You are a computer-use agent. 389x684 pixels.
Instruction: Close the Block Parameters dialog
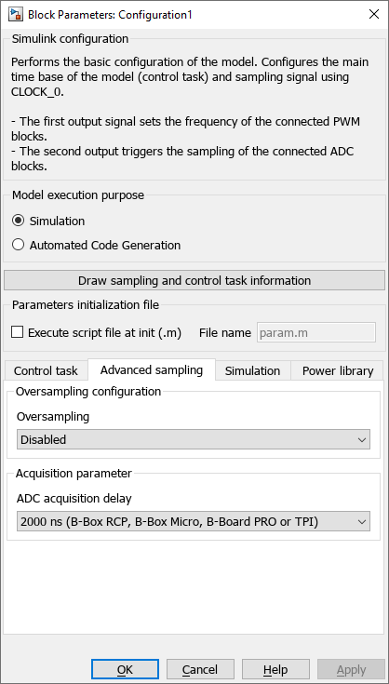[374, 14]
